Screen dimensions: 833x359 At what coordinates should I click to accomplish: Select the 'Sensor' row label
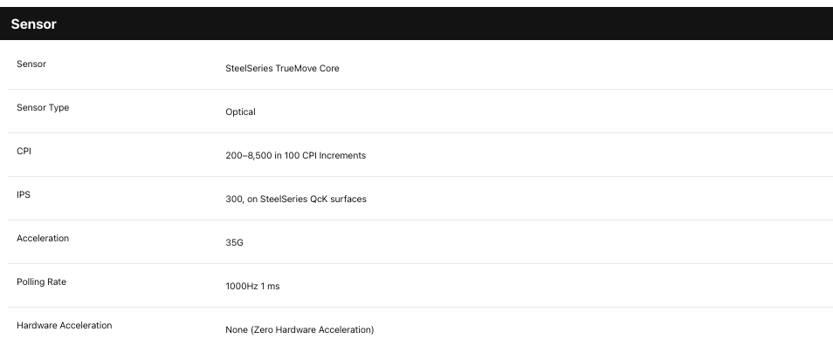[x=31, y=64]
